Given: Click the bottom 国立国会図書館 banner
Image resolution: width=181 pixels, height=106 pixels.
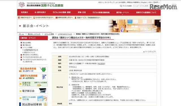Looking at the screenshot, I should (33, 104).
